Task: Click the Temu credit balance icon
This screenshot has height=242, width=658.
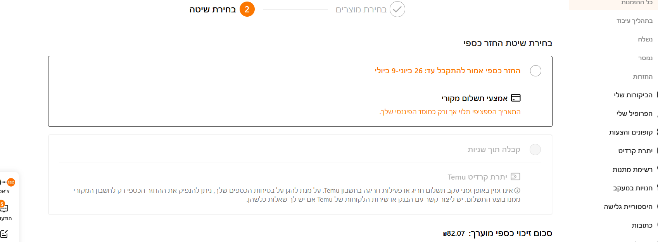Action: click(x=515, y=177)
